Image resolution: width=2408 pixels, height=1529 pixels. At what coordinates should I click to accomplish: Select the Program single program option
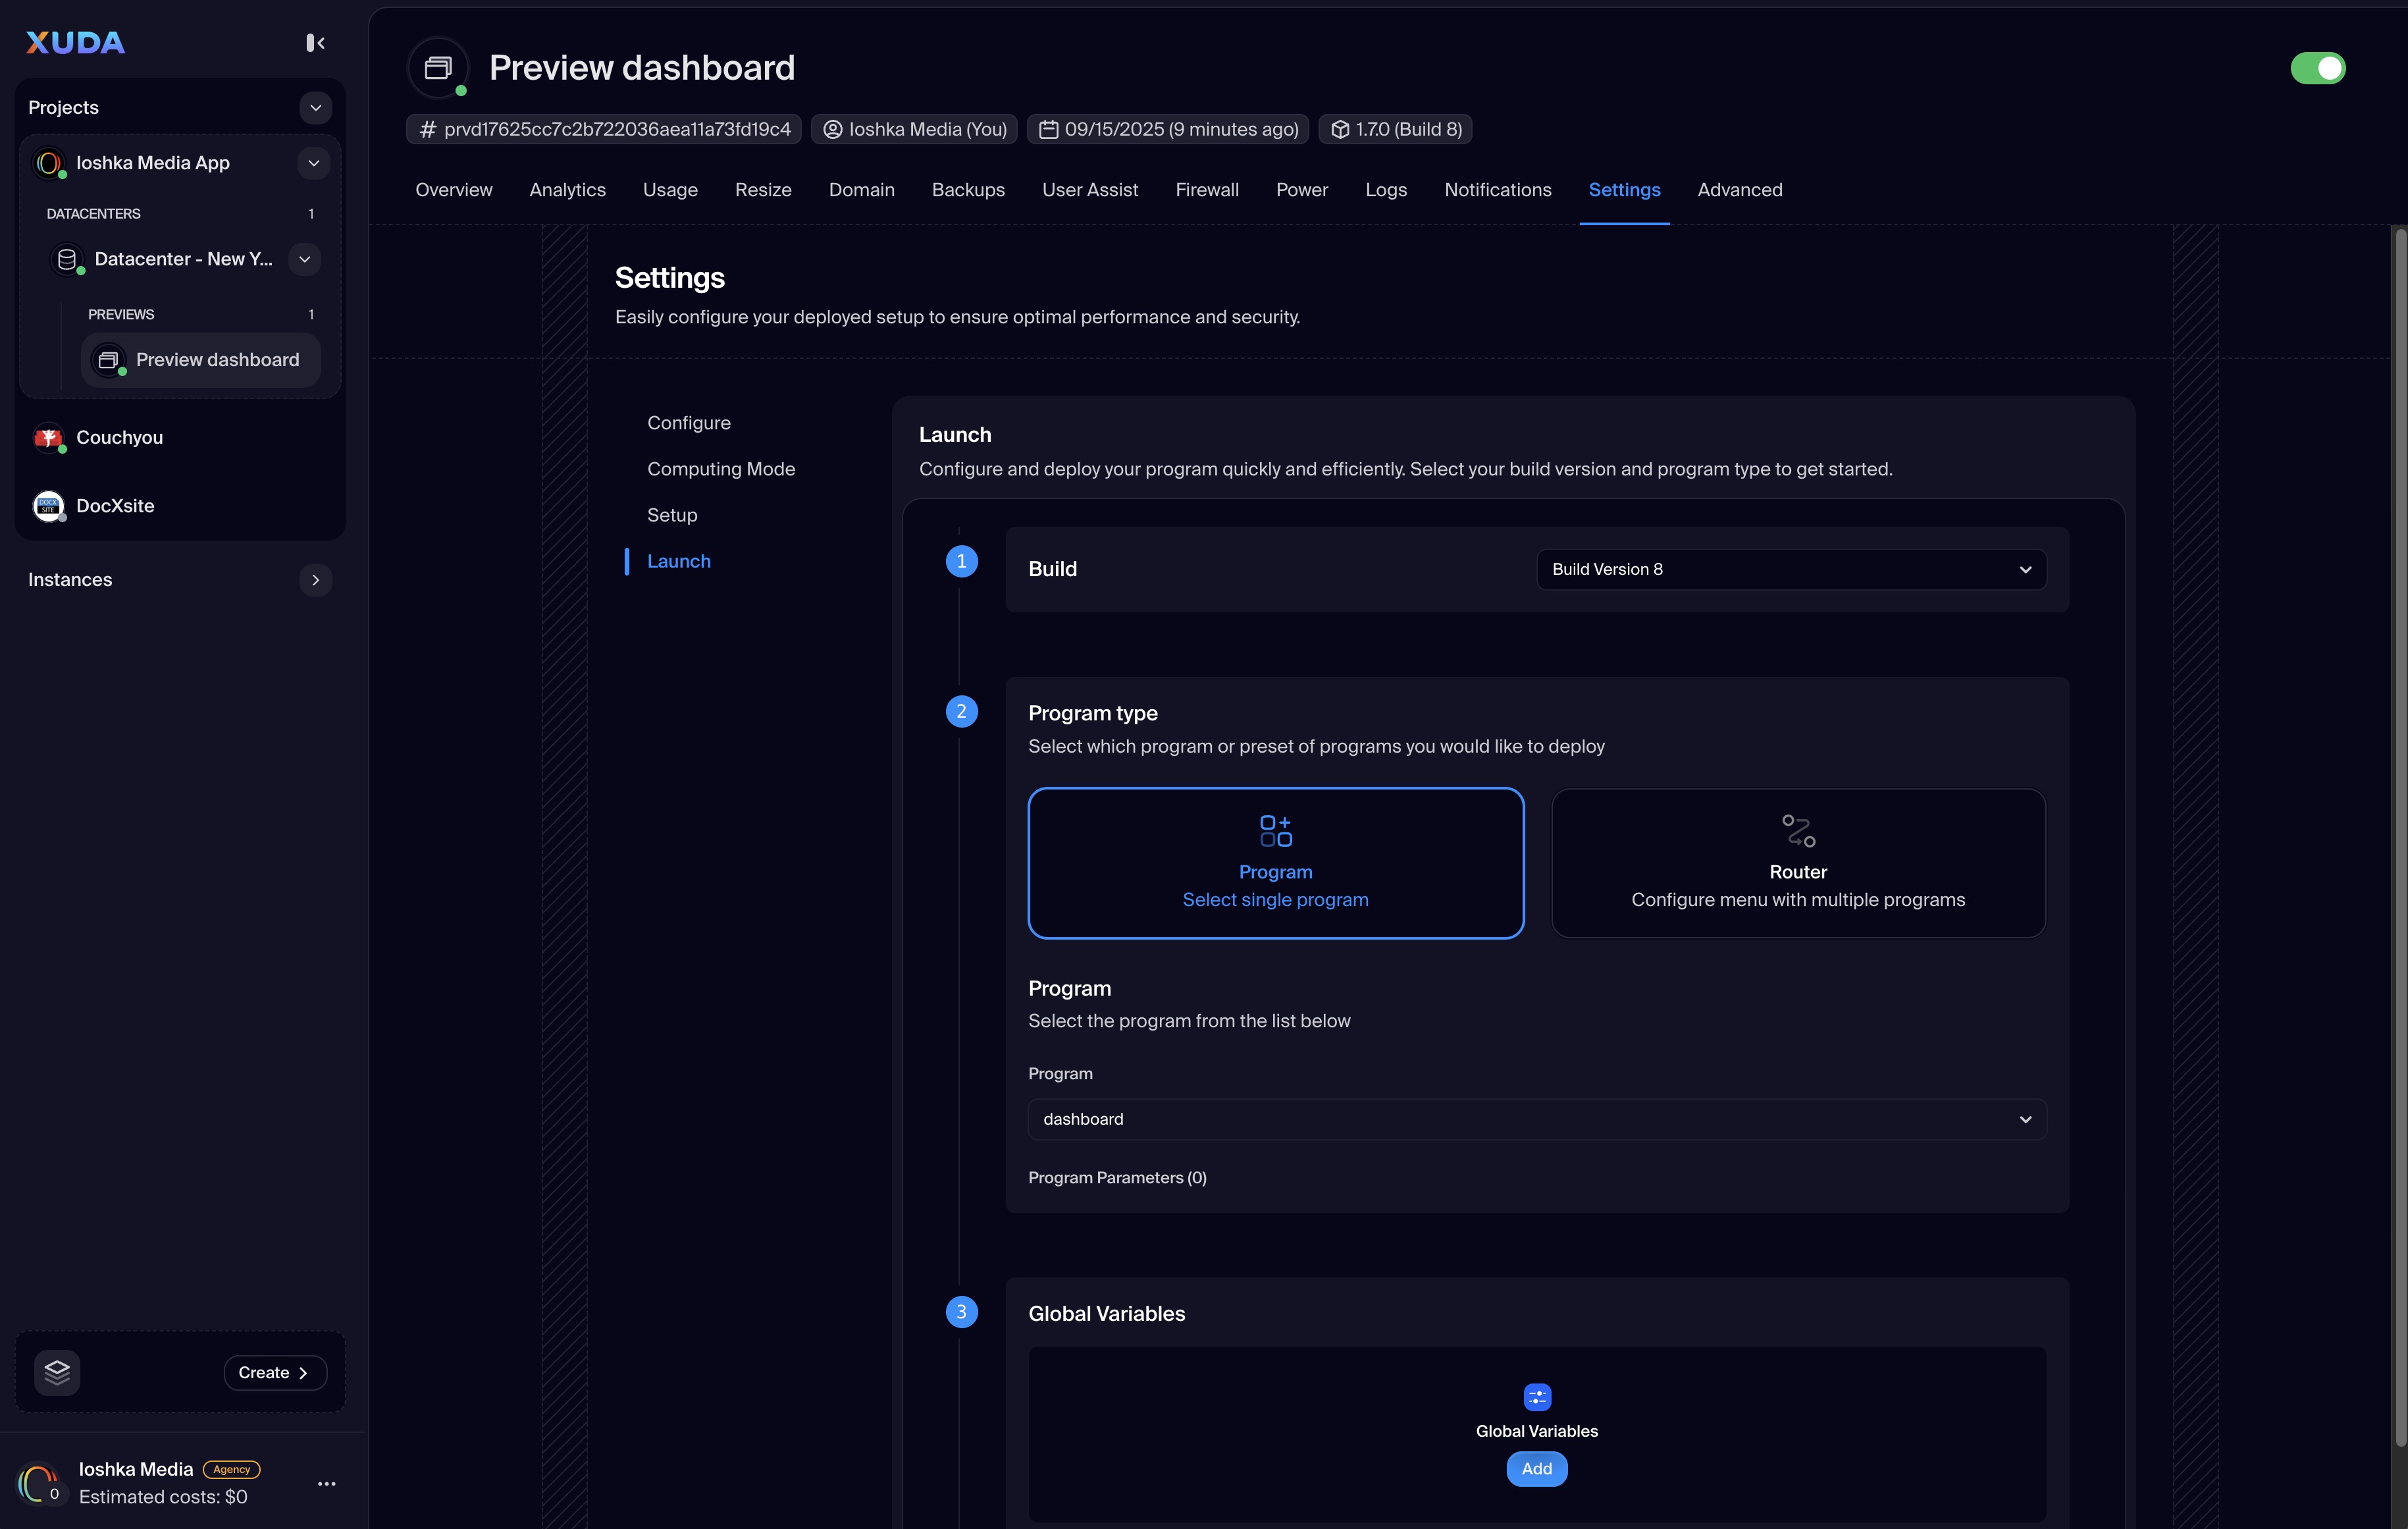tap(1275, 862)
